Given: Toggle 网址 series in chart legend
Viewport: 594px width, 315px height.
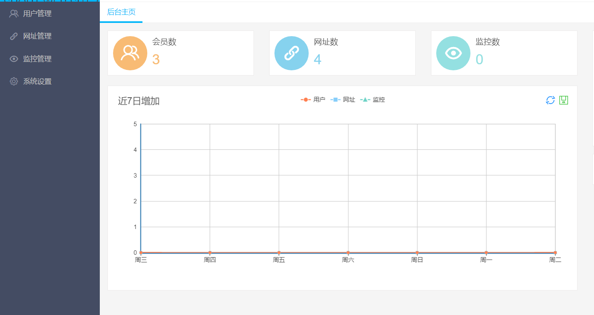Looking at the screenshot, I should click(342, 100).
